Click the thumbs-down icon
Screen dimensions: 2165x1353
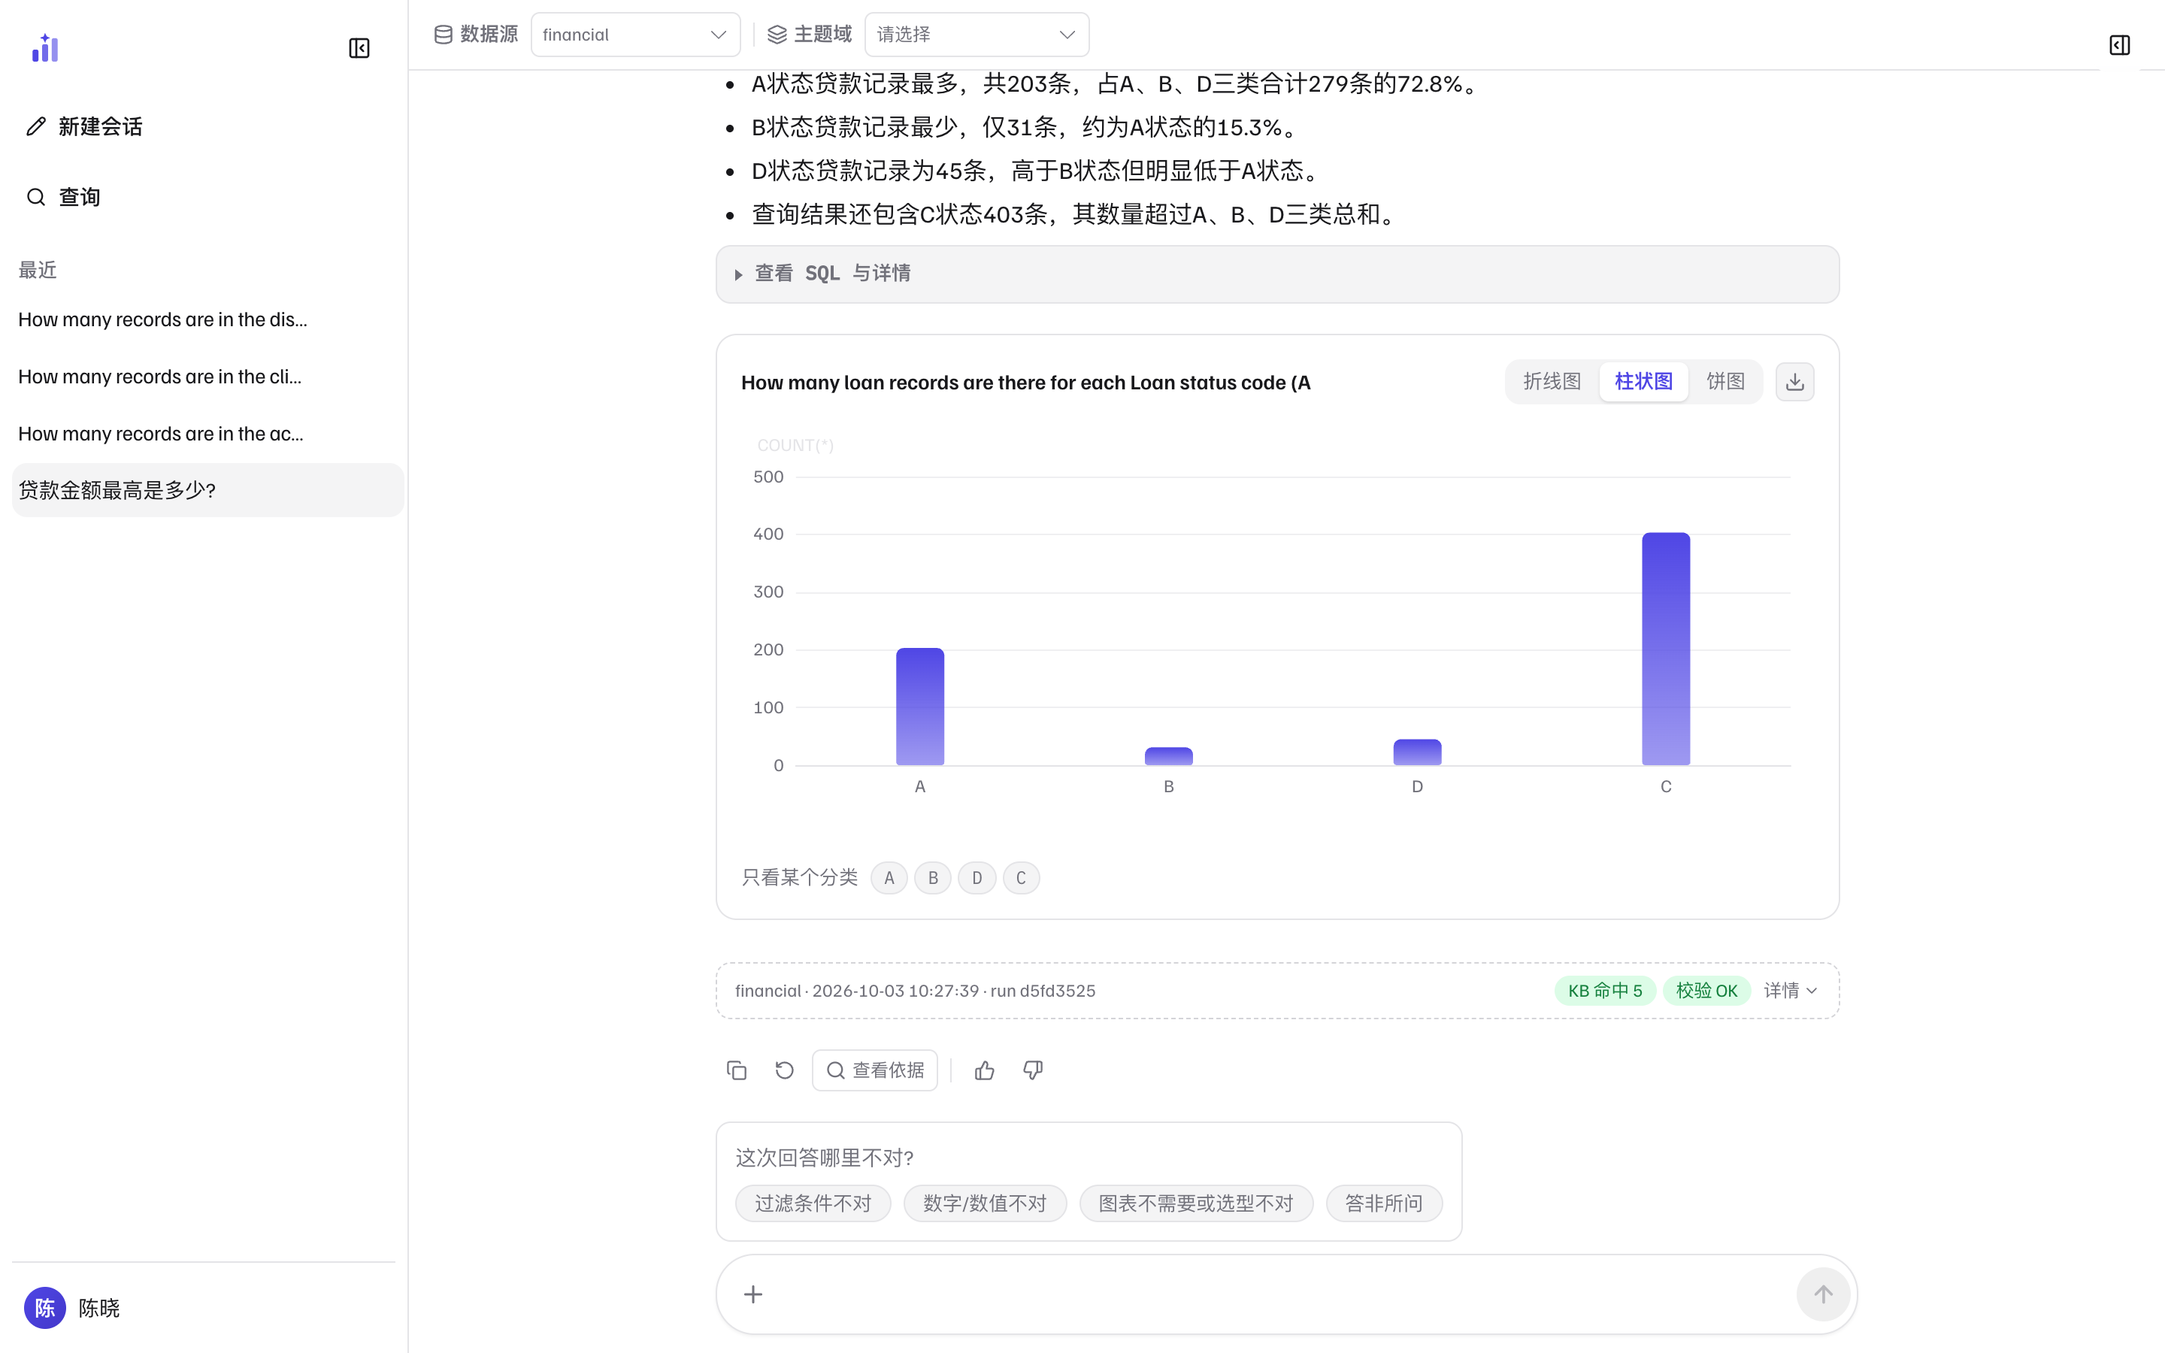1032,1070
